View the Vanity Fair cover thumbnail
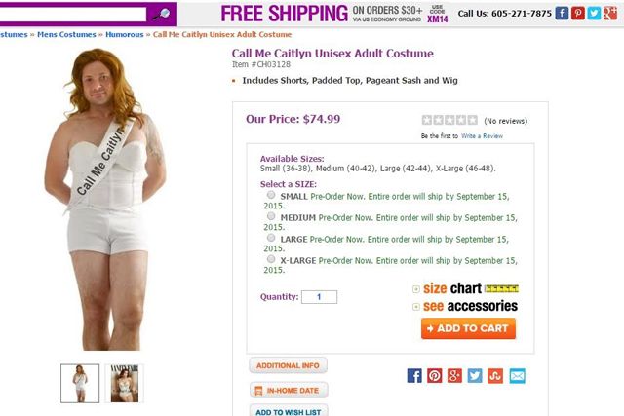The width and height of the screenshot is (624, 416). pos(123,383)
